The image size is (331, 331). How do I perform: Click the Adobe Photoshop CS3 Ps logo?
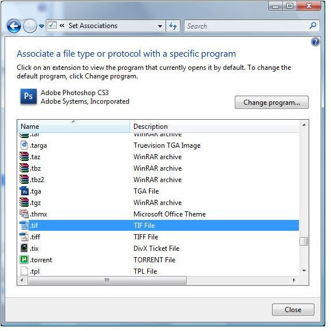29,96
